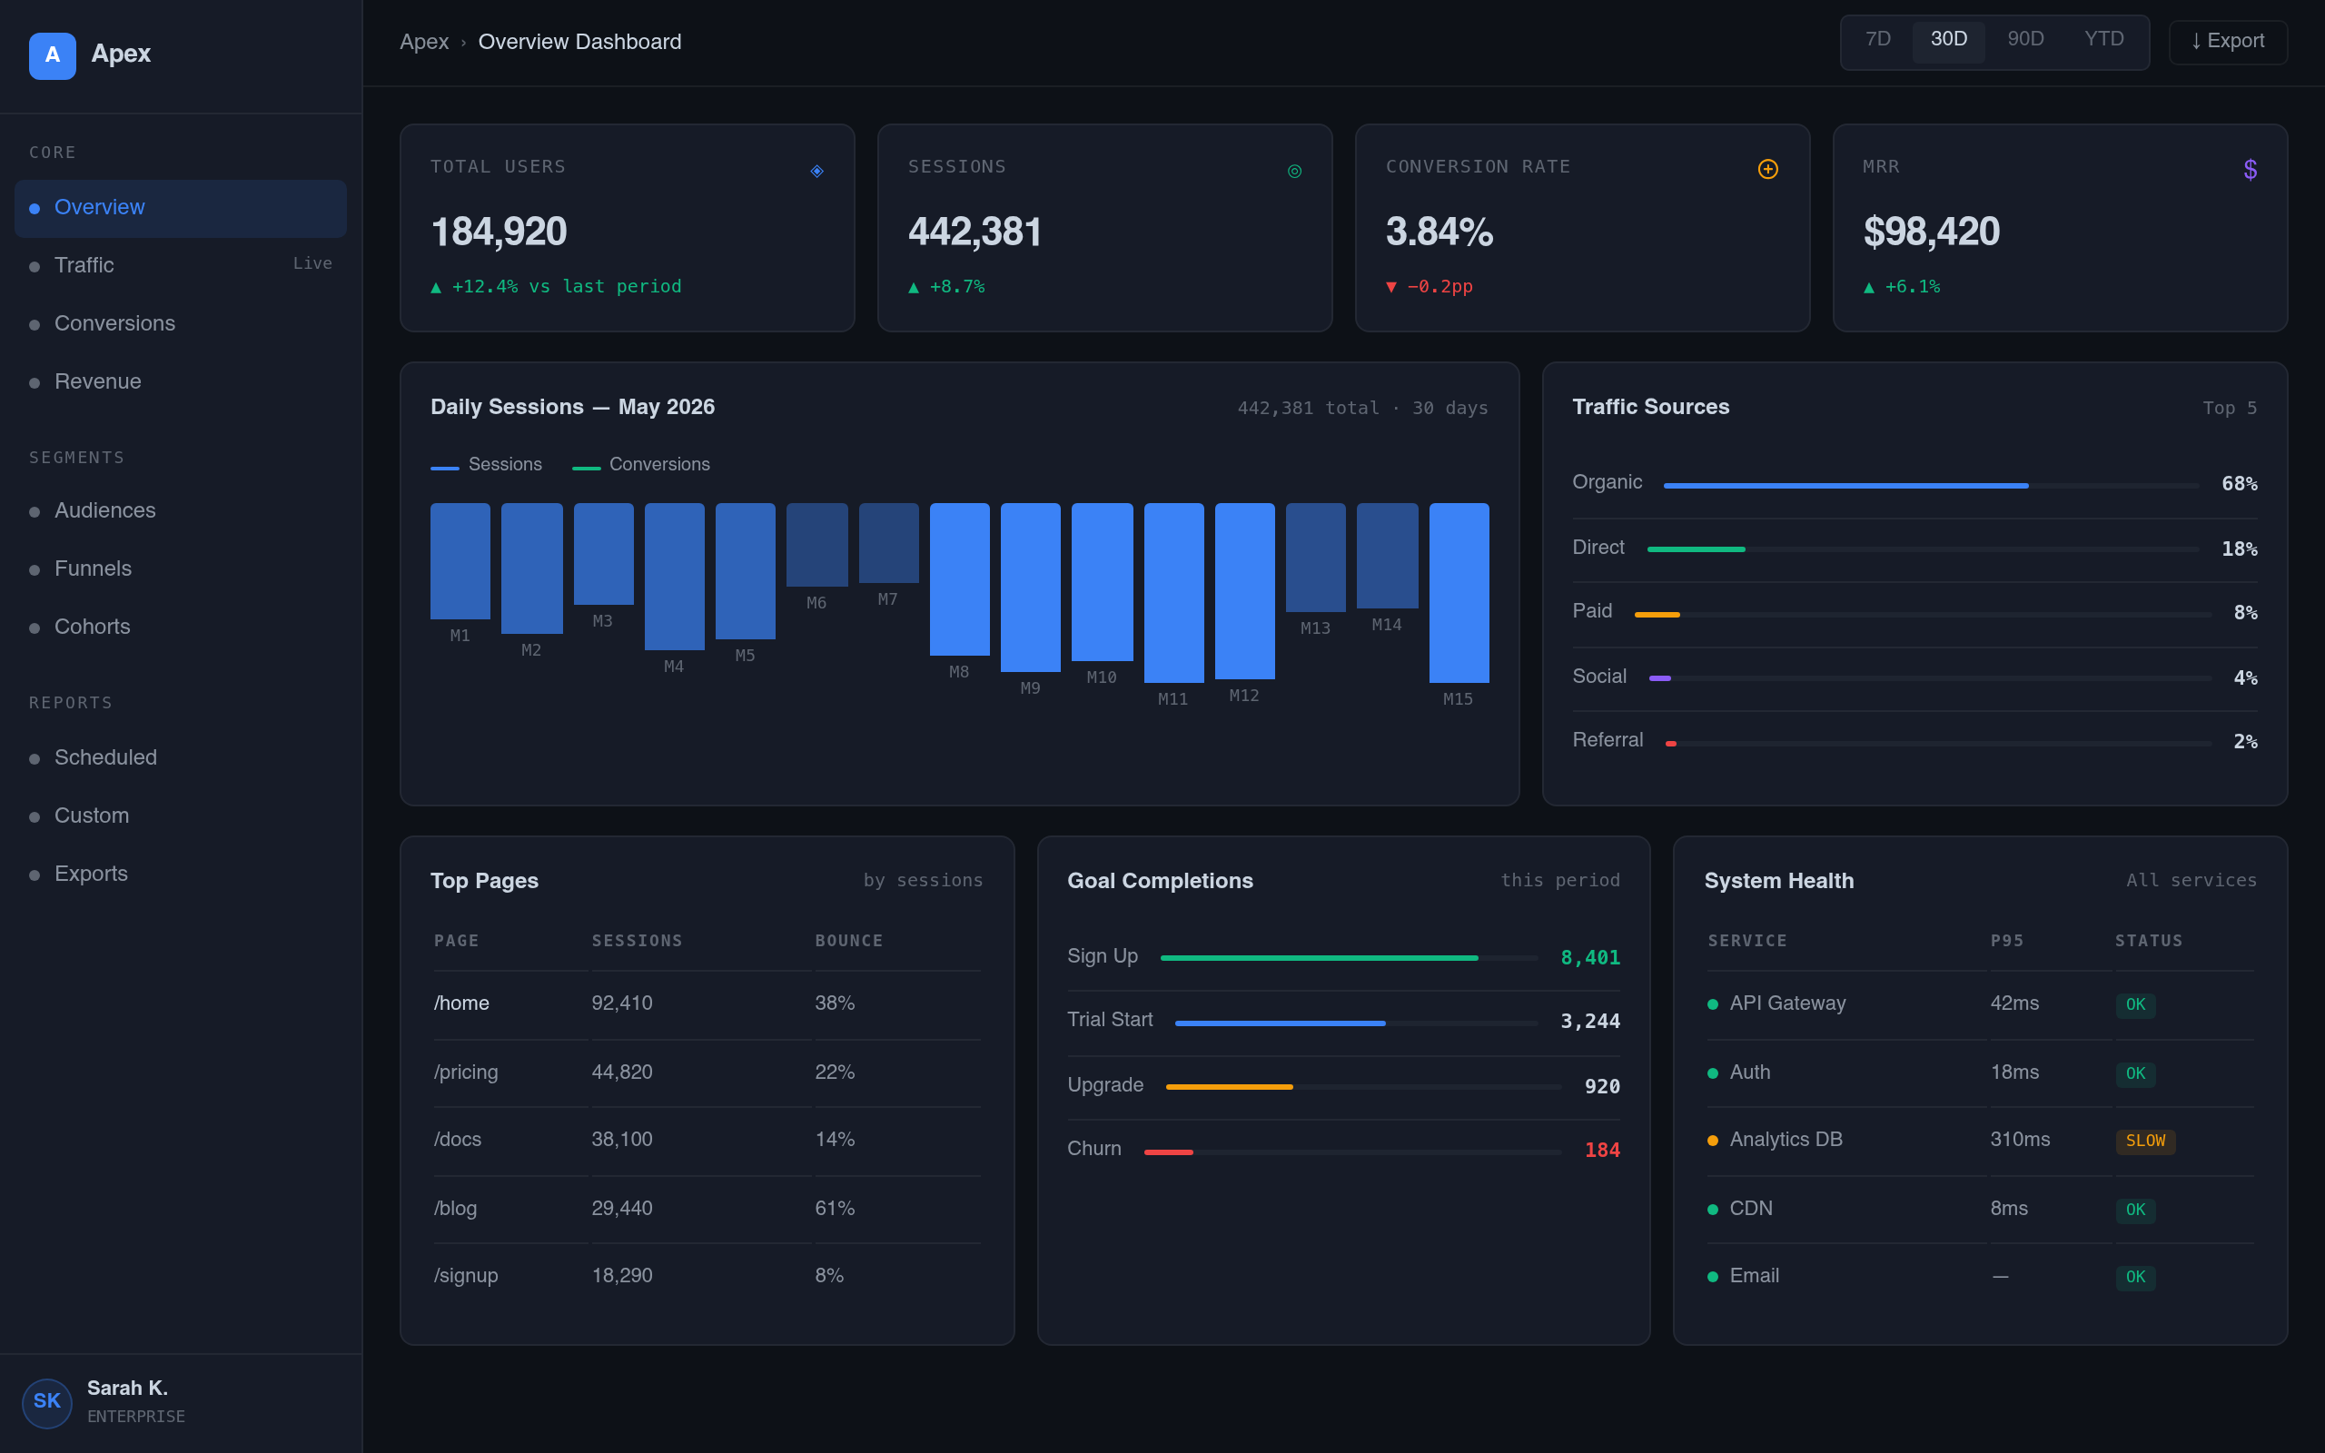Click the /pricing page row
Screen dimensions: 2325x1453
(707, 1072)
